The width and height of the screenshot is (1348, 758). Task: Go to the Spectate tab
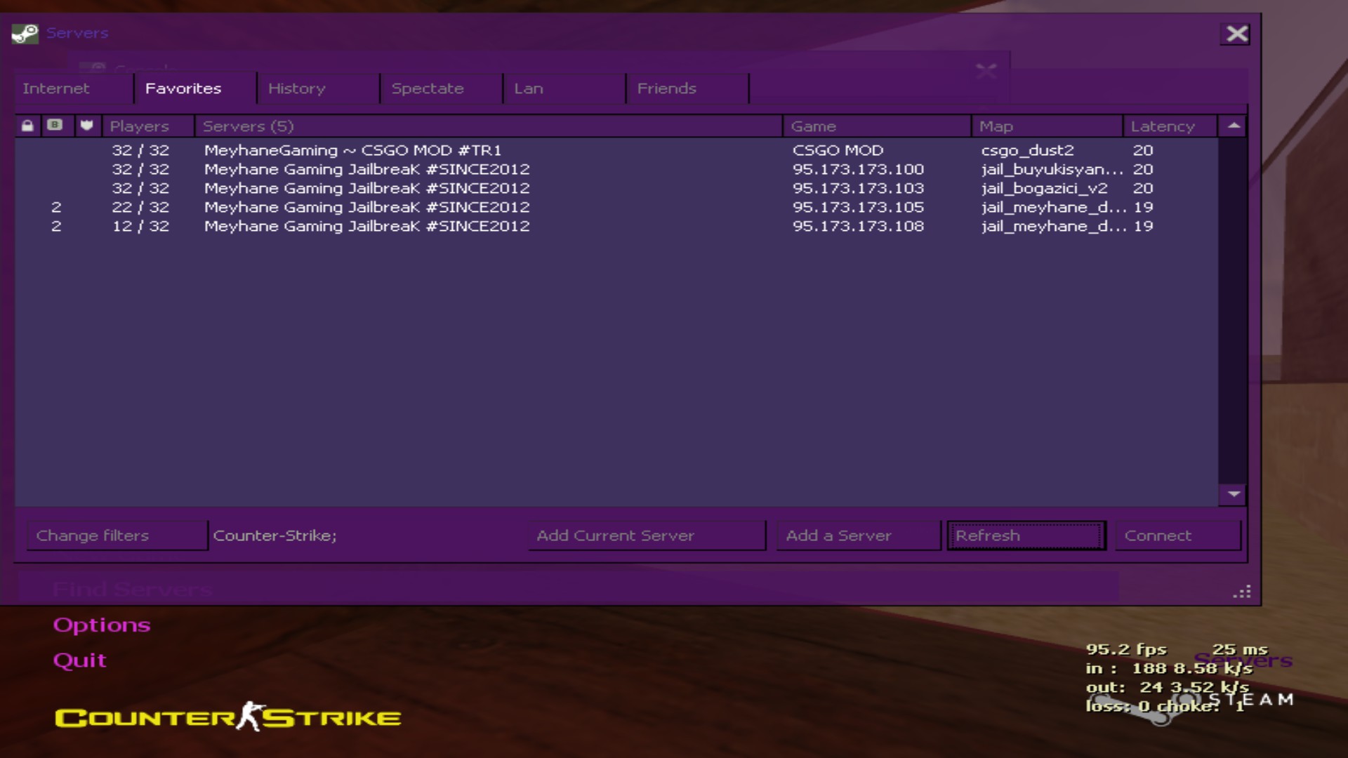tap(441, 88)
